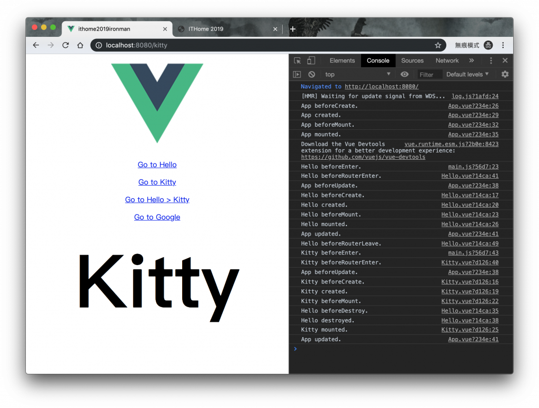Open source link Hello.vue?14ca:17
Image resolution: width=539 pixels, height=408 pixels.
pyautogui.click(x=470, y=195)
